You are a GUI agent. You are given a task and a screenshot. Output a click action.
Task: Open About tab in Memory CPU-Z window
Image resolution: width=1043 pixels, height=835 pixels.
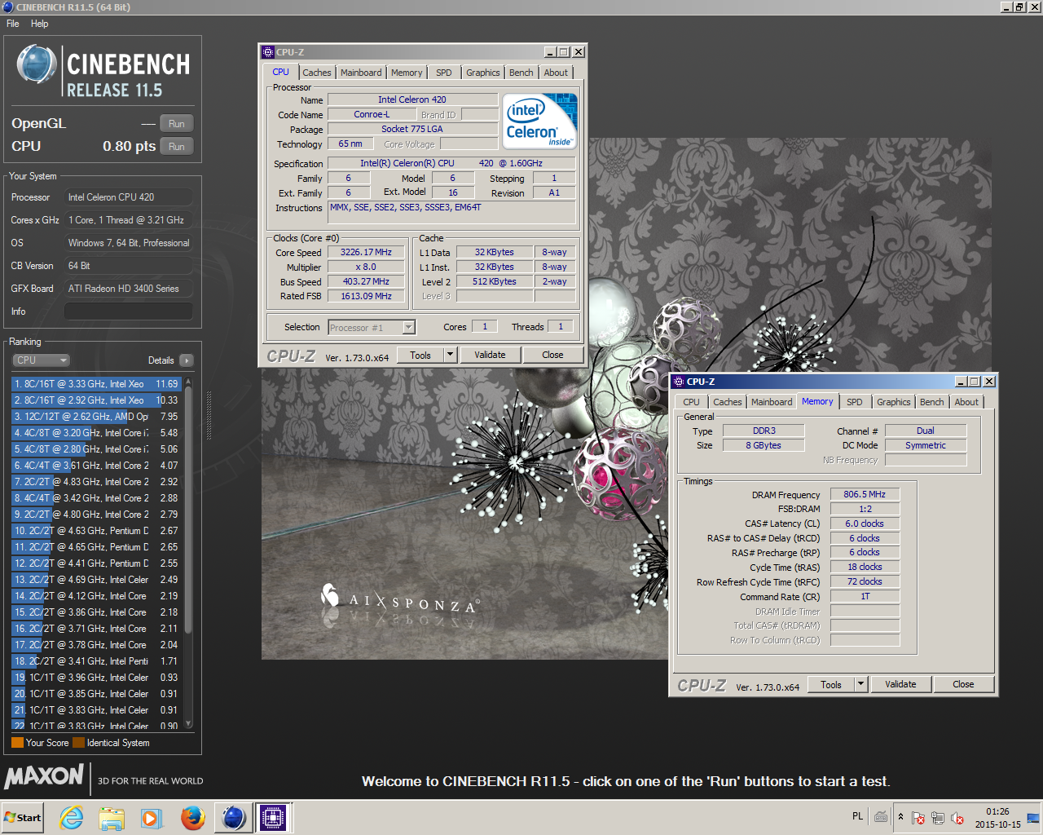coord(966,402)
